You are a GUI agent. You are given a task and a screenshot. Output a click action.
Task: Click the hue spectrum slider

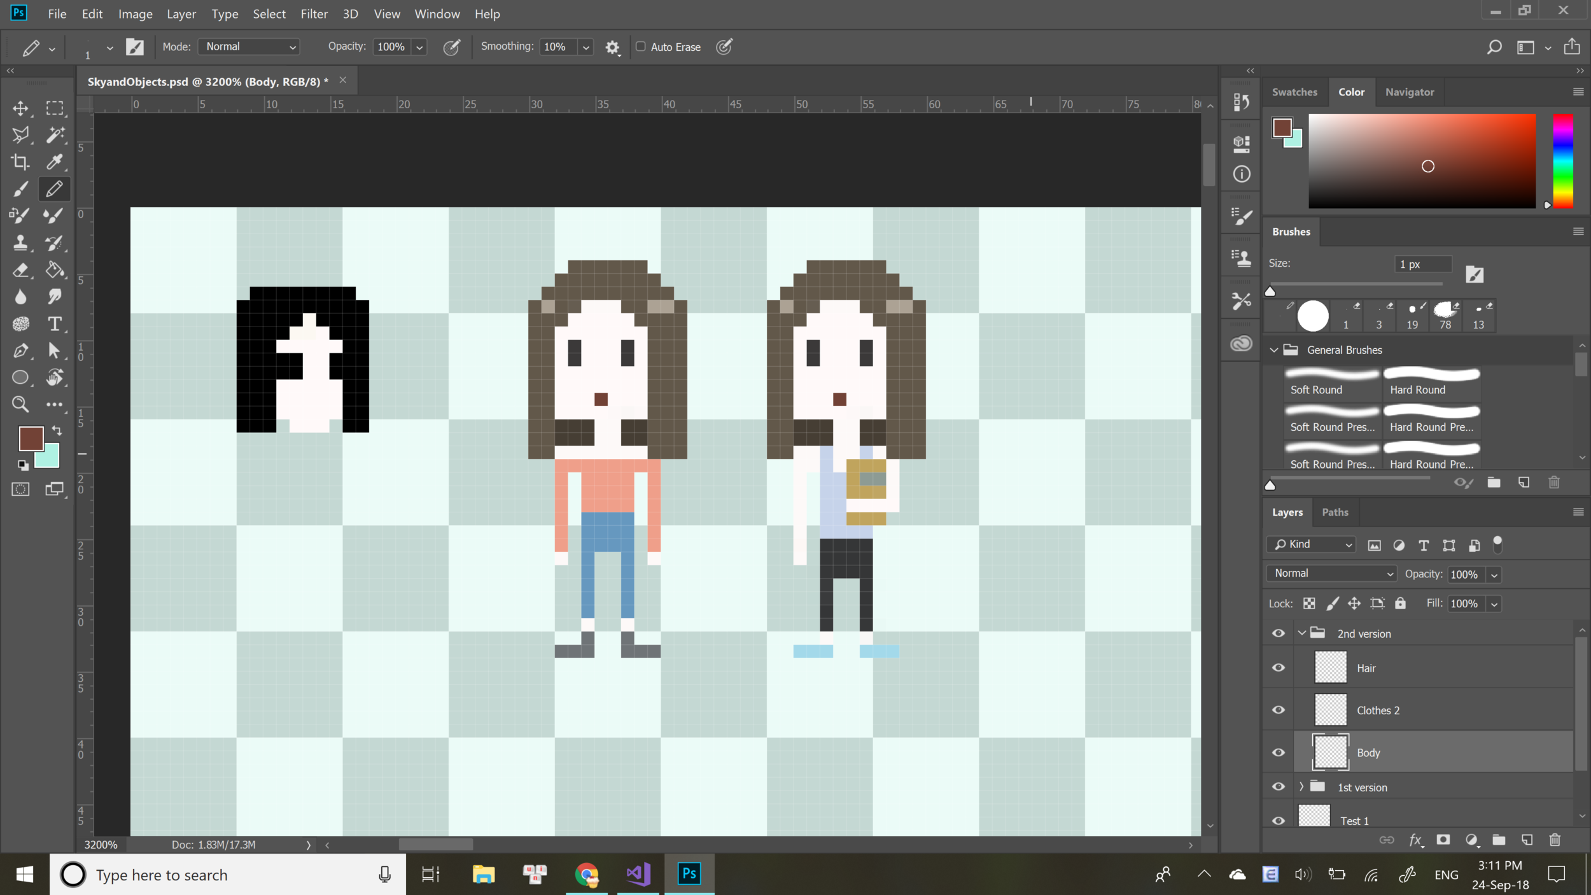(x=1563, y=161)
